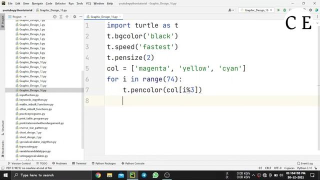Open the Edit menu
Image resolution: width=320 pixels, height=180 pixels.
(x=18, y=3)
